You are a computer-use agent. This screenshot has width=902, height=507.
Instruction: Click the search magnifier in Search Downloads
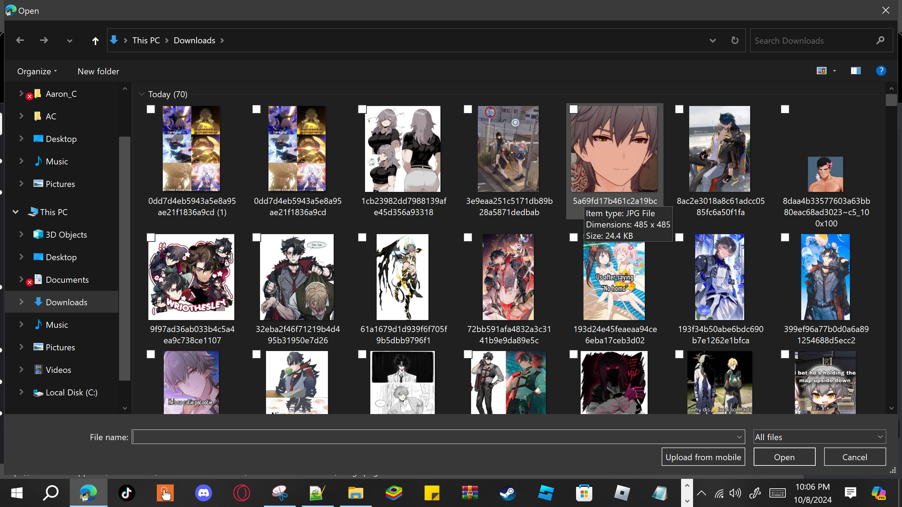(880, 40)
